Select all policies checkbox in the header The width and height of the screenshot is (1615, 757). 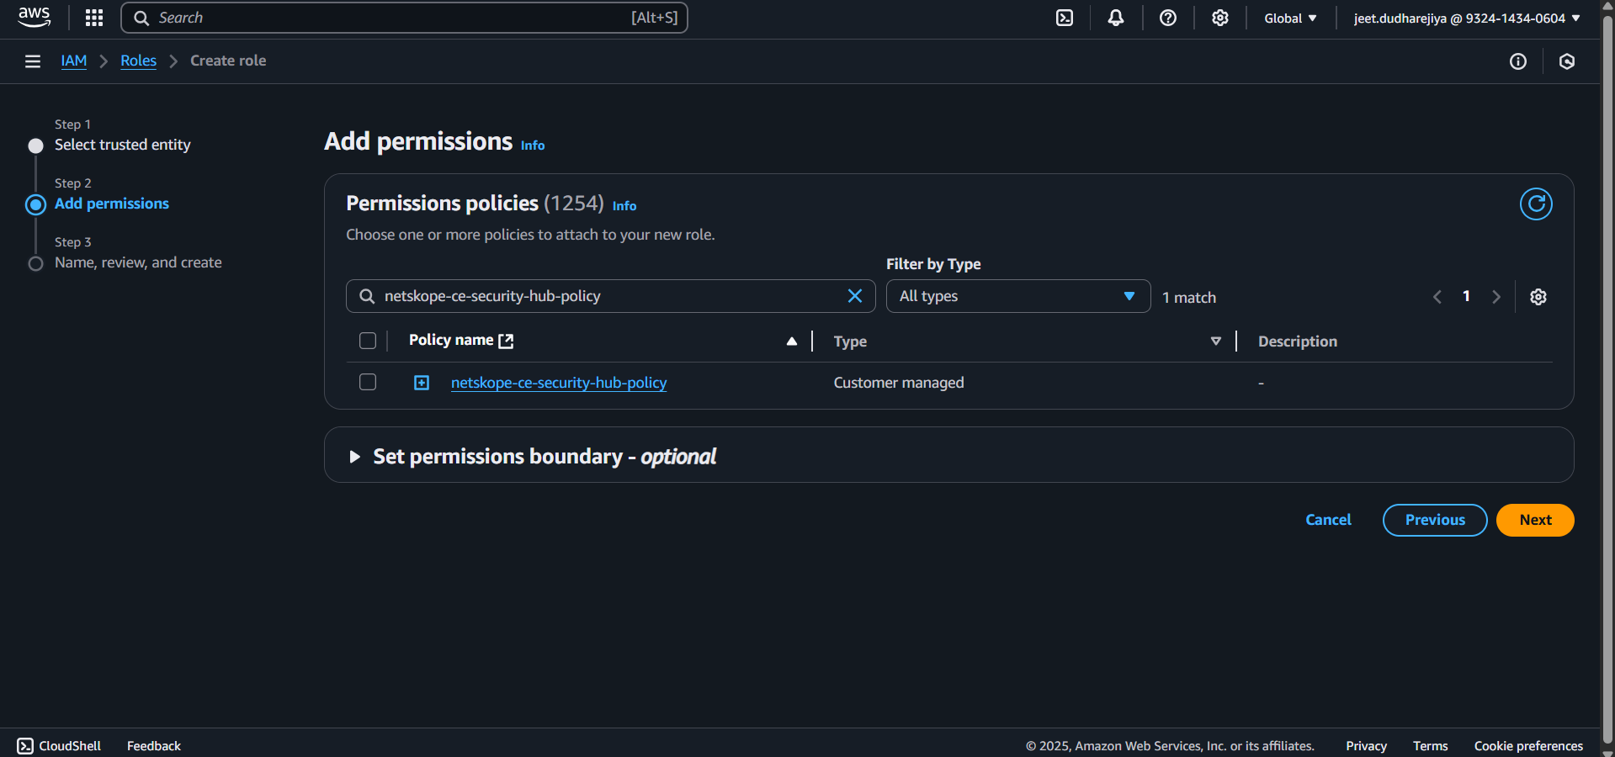point(368,341)
